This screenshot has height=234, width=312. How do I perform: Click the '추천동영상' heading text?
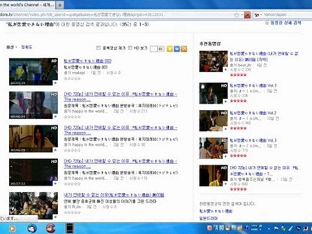pyautogui.click(x=210, y=44)
